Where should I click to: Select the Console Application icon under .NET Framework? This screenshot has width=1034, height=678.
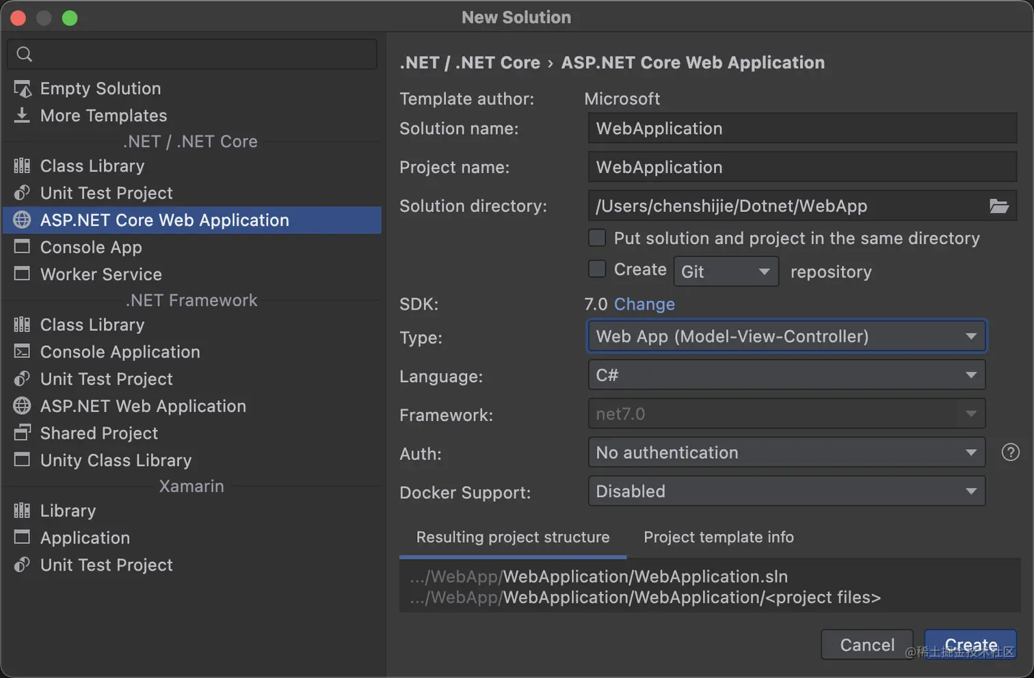point(23,352)
